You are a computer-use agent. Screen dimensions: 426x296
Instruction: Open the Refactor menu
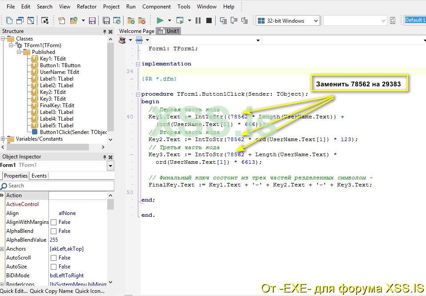click(x=87, y=7)
